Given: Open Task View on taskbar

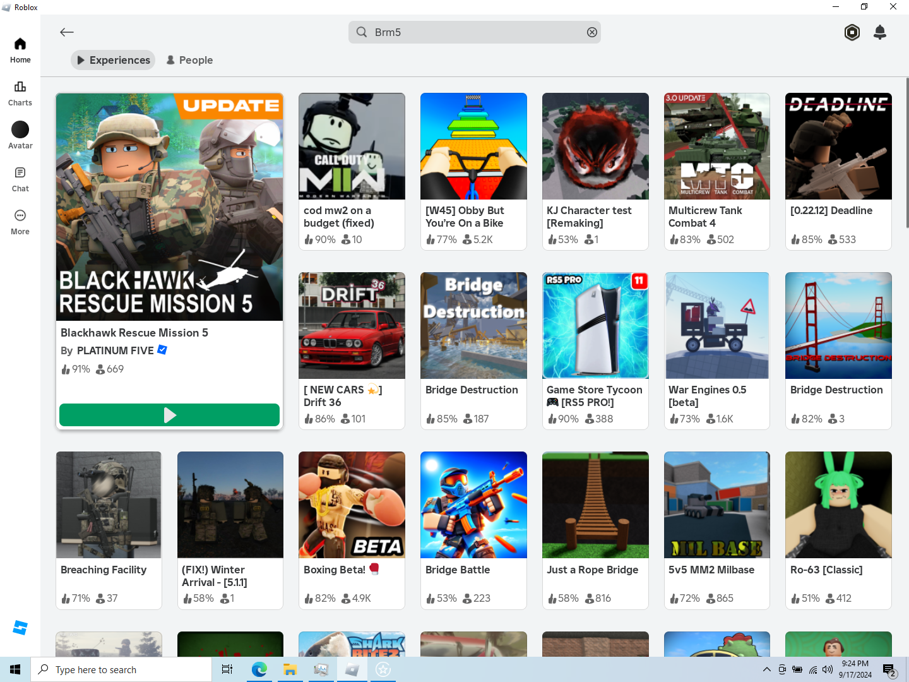Looking at the screenshot, I should pyautogui.click(x=227, y=669).
